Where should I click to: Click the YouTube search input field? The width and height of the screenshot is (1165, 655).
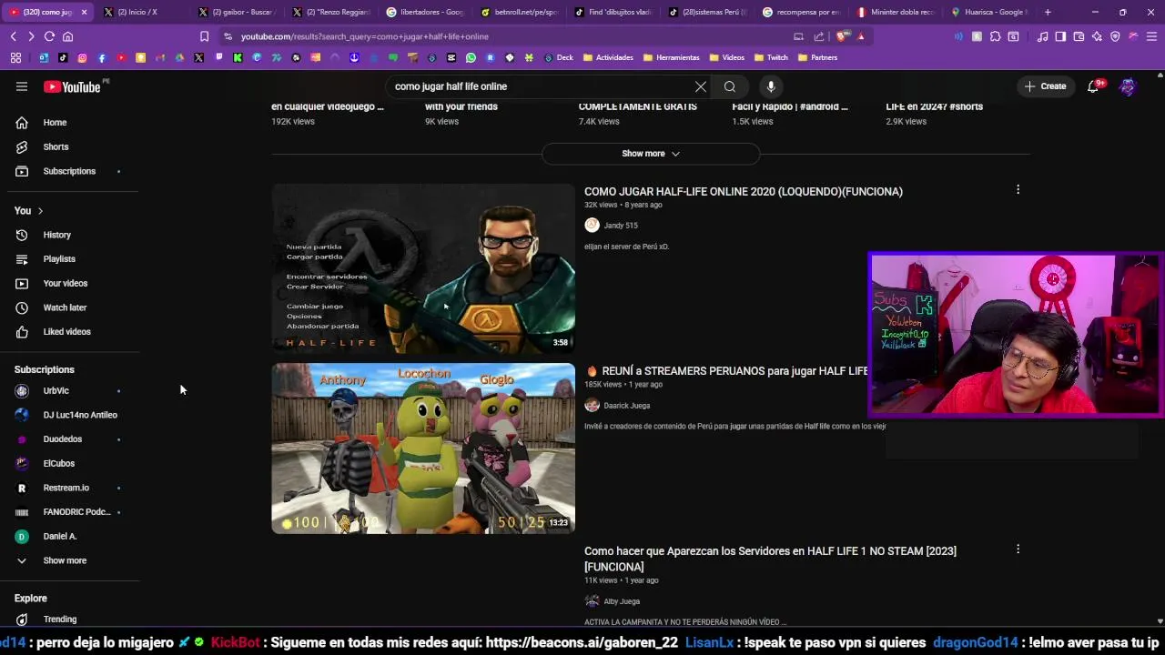(537, 86)
